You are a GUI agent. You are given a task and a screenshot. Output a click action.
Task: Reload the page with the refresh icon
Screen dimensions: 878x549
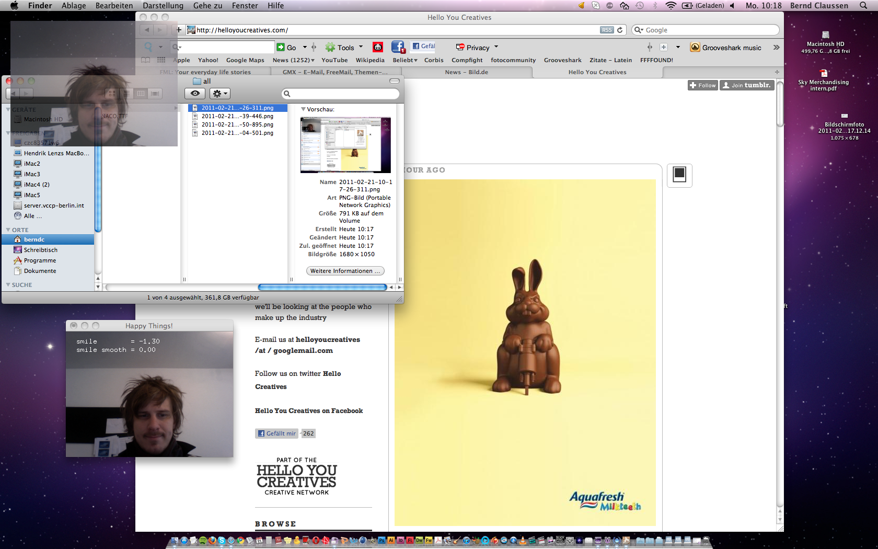pyautogui.click(x=620, y=30)
